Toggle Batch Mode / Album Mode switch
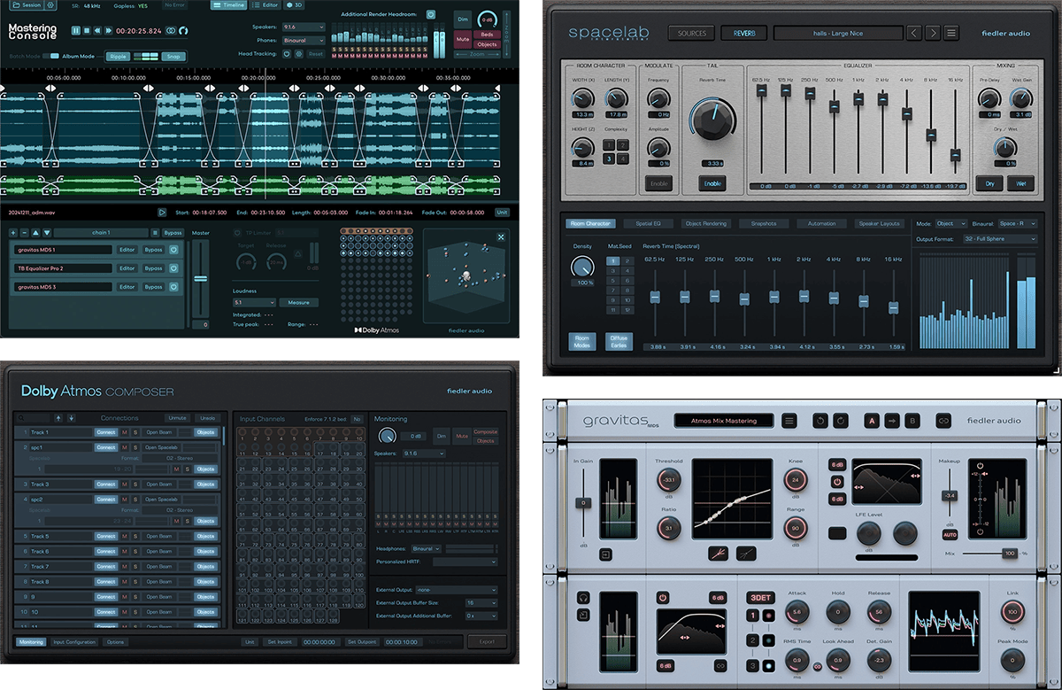 (x=55, y=56)
